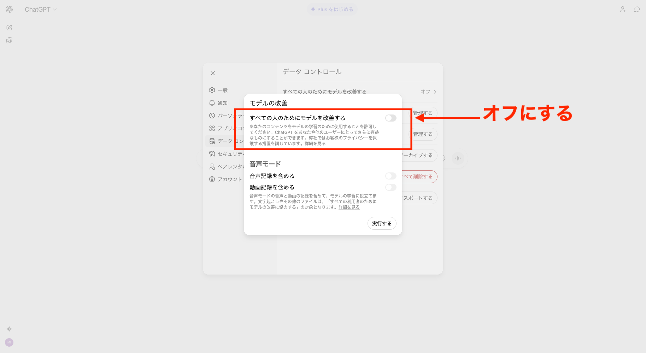This screenshot has width=646, height=353.
Task: Start a new chat with the compose icon
Action: pos(9,27)
